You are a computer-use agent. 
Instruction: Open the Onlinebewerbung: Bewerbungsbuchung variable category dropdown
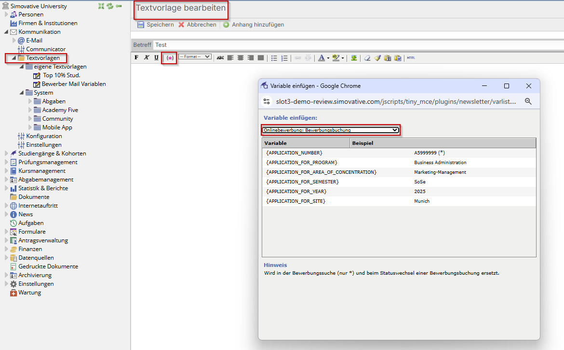tap(331, 130)
